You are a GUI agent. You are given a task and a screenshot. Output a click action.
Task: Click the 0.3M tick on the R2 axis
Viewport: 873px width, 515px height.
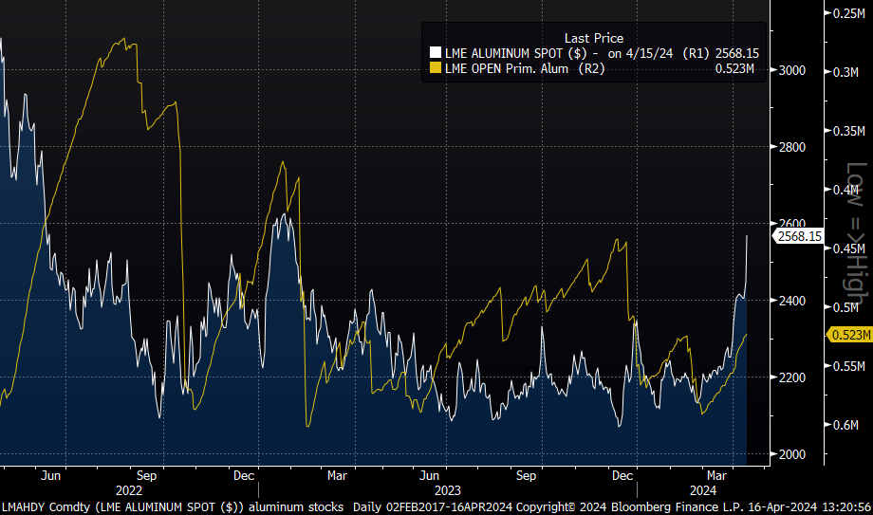(x=845, y=72)
